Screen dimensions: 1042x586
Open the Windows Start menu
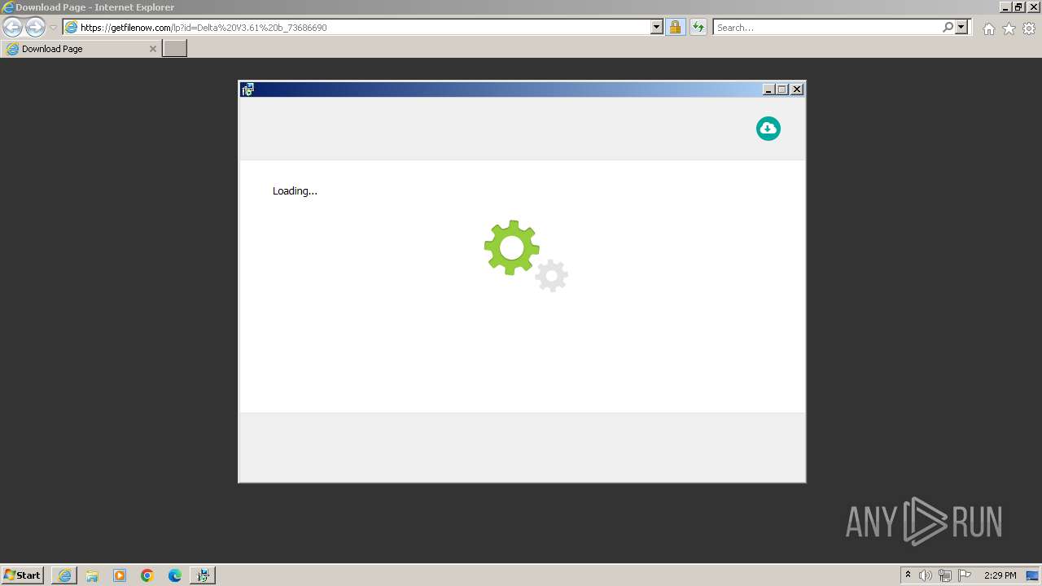23,575
